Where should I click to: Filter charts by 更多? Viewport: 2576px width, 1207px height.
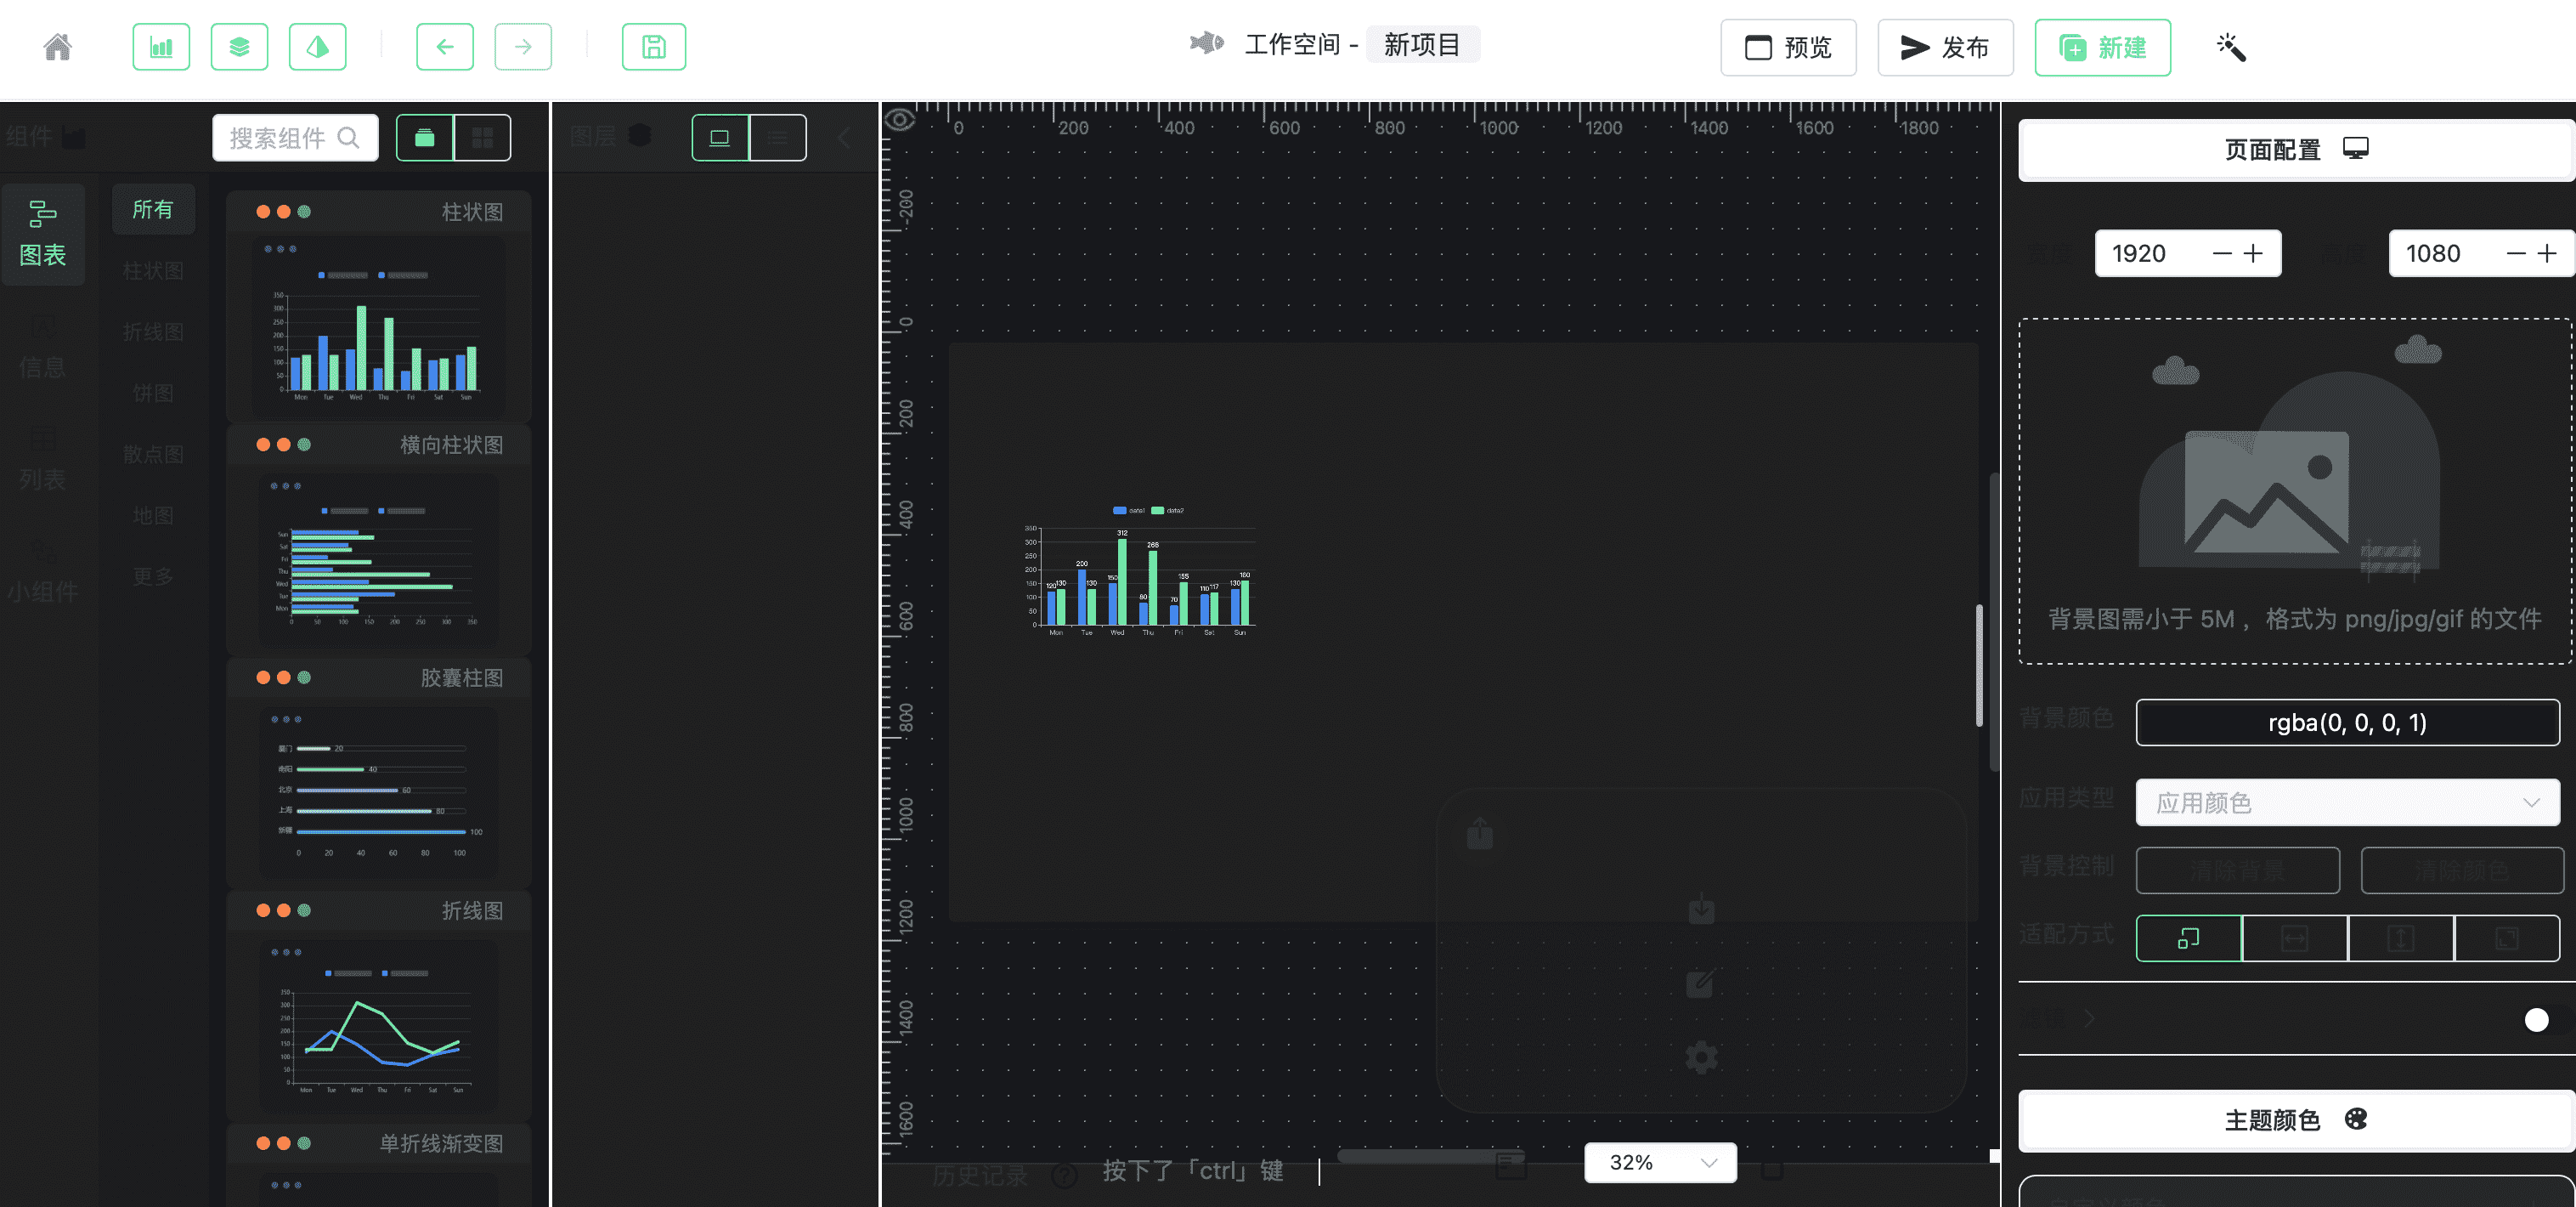tap(153, 575)
